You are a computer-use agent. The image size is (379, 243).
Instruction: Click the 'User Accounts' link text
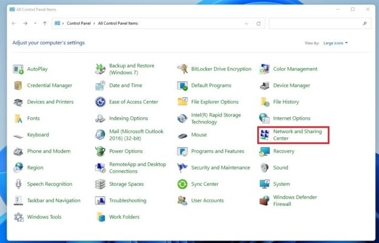pos(207,200)
